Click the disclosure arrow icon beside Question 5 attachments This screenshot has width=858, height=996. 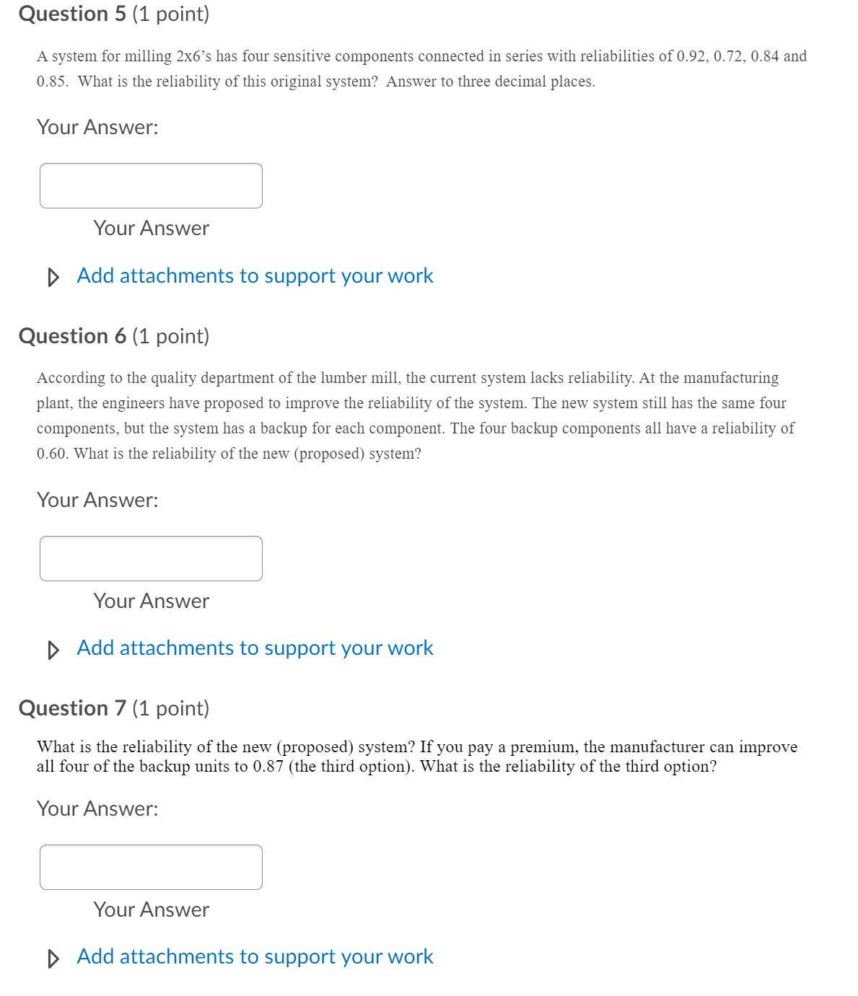pyautogui.click(x=53, y=277)
